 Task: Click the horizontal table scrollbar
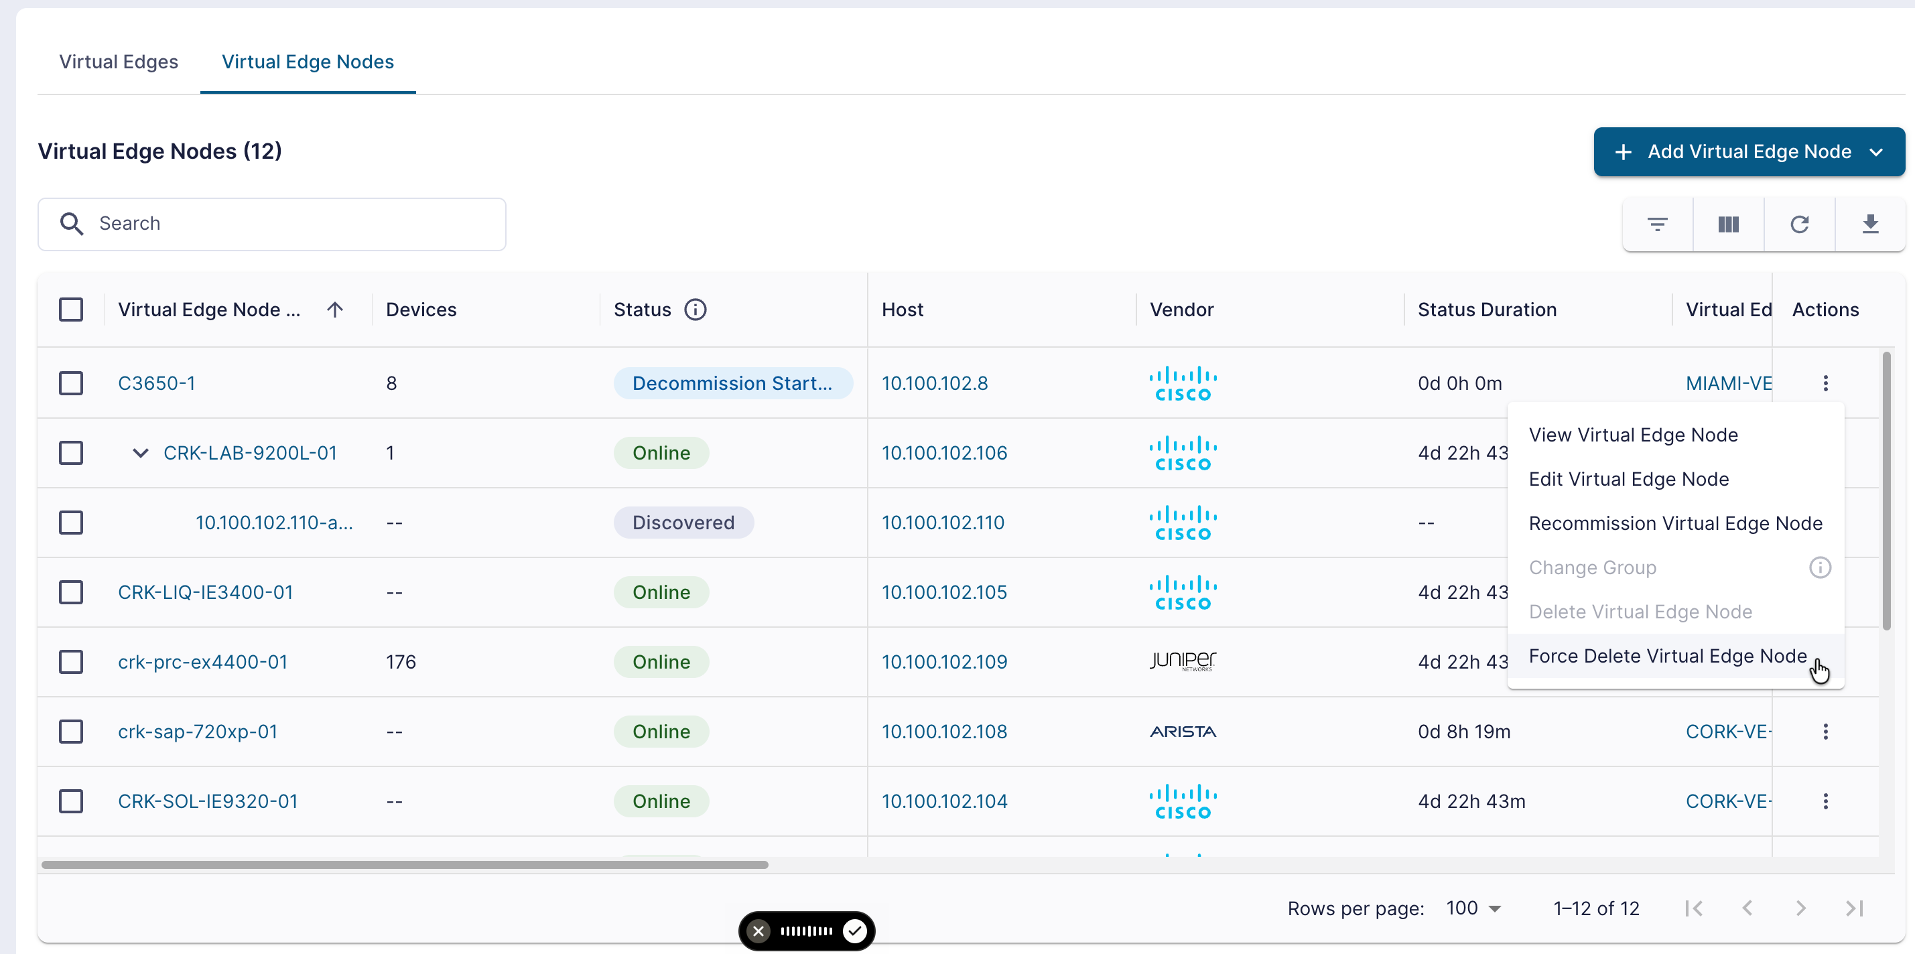[x=405, y=865]
